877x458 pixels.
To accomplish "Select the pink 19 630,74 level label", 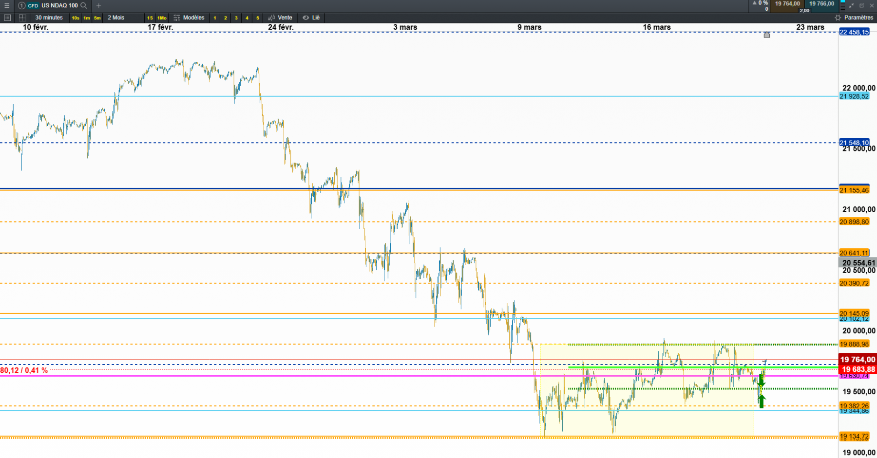I will click(x=854, y=376).
